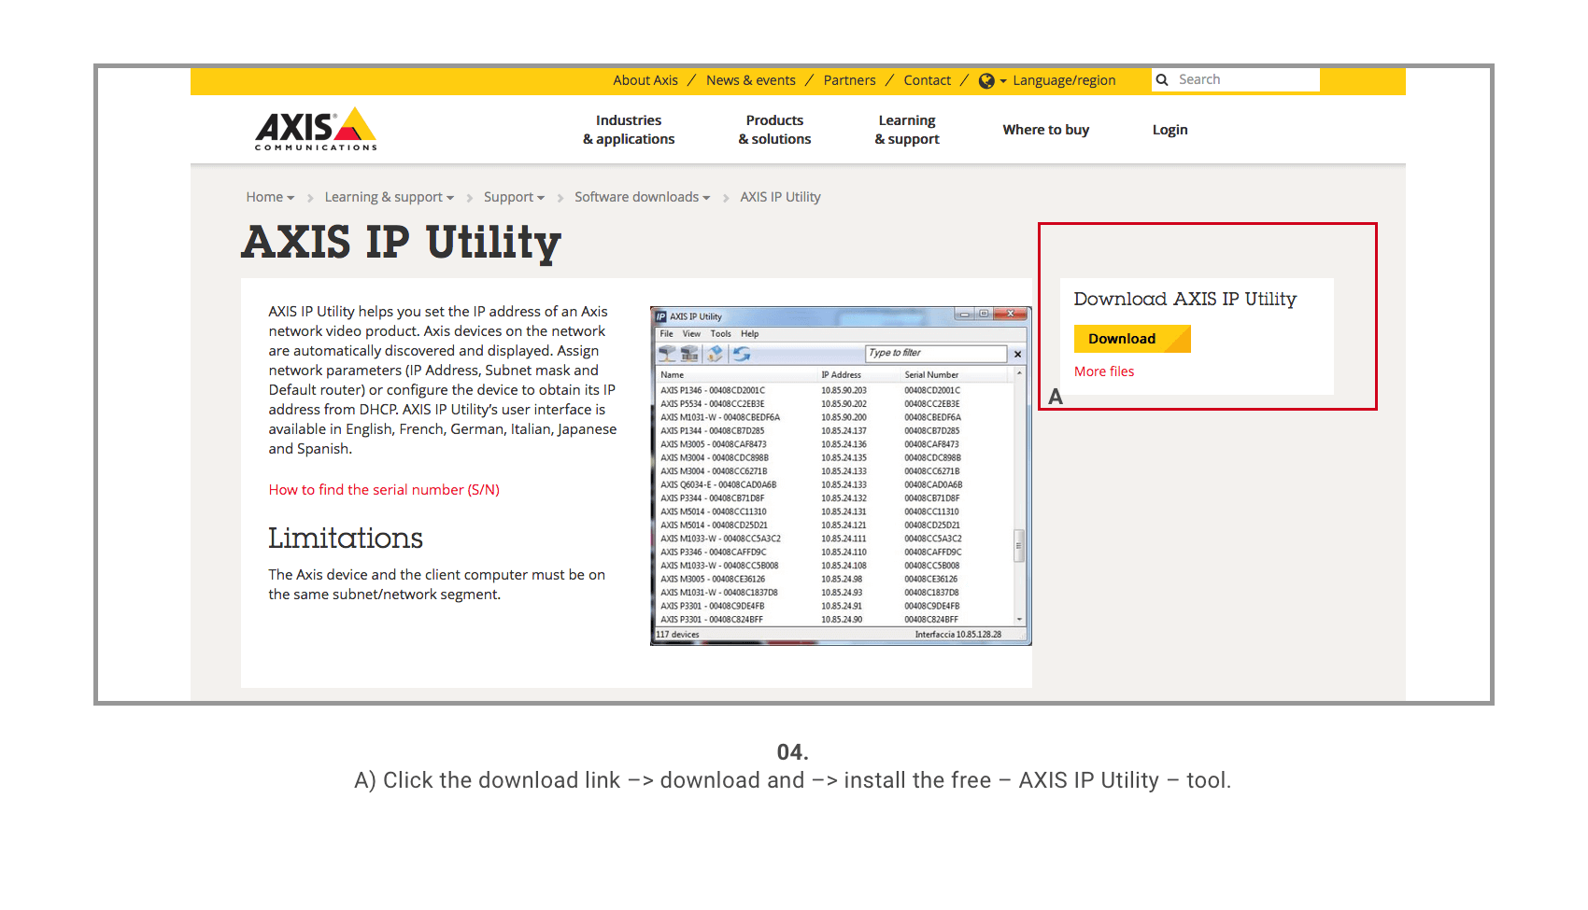Click the yellow Download button
This screenshot has height=910, width=1588.
pyautogui.click(x=1132, y=339)
